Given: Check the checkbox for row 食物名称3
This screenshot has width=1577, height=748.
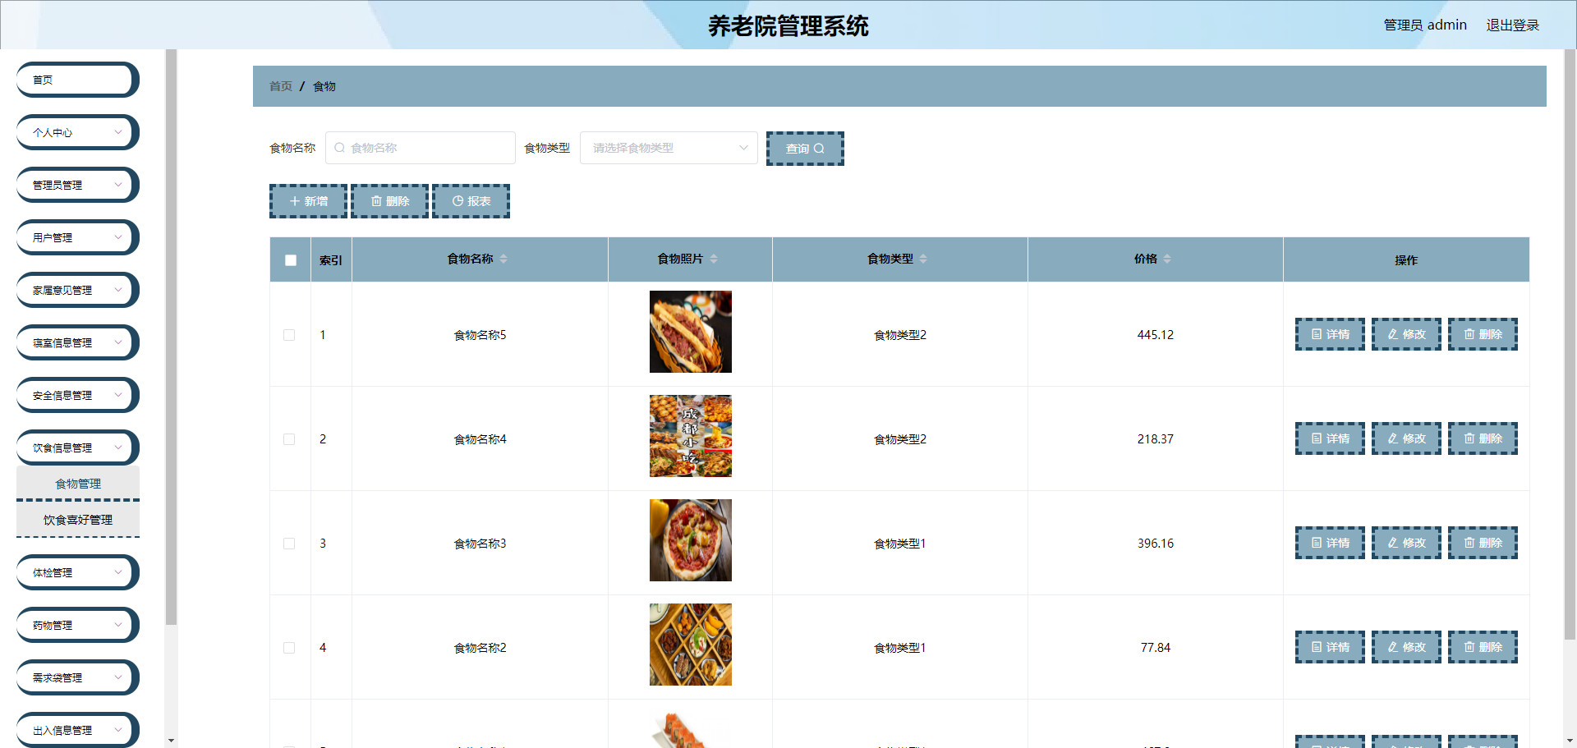Looking at the screenshot, I should pyautogui.click(x=289, y=544).
